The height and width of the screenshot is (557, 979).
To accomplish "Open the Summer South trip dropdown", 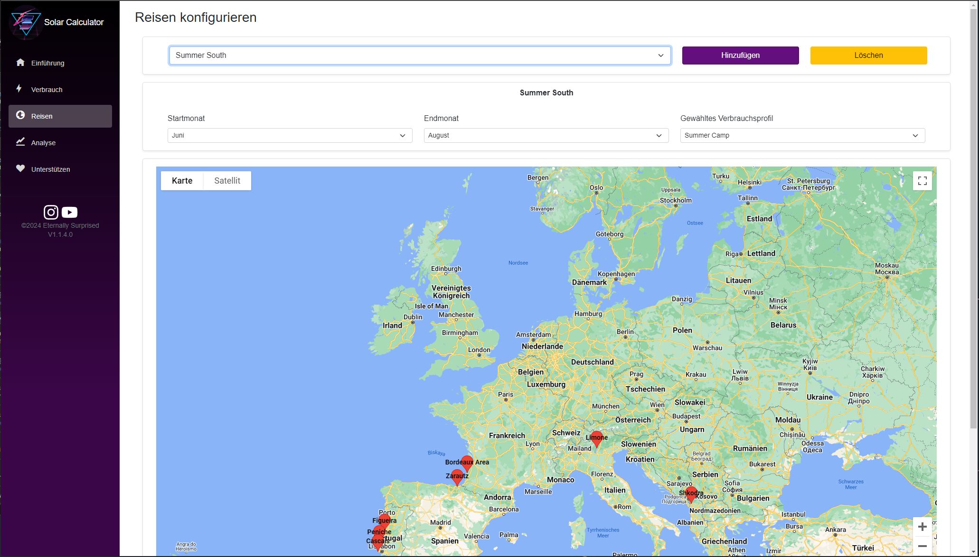I will point(420,56).
